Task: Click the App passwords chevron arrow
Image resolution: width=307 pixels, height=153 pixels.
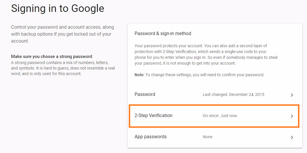Action: tap(292, 137)
